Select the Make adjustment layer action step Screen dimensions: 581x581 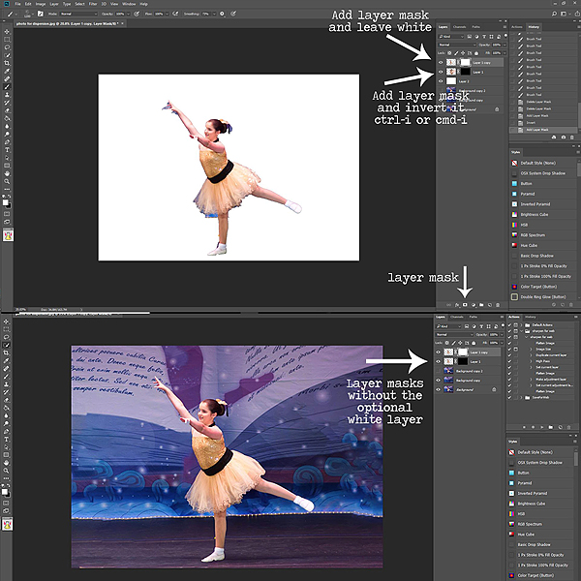pos(551,380)
